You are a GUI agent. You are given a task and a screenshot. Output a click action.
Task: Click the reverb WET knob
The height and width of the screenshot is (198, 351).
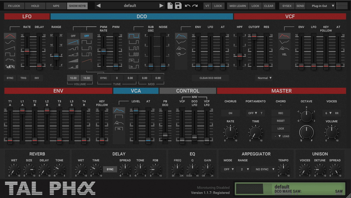[x=14, y=169]
